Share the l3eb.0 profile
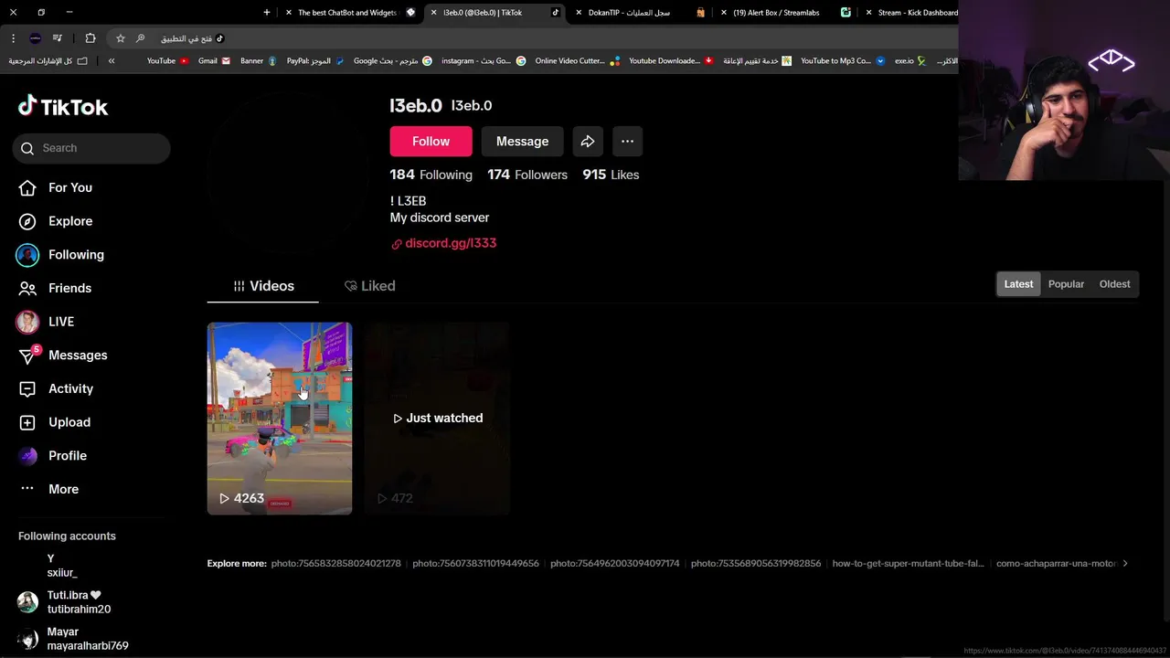 (x=588, y=142)
